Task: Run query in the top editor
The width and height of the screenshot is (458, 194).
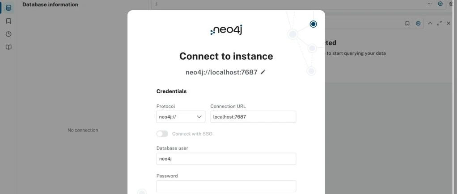Action: click(440, 4)
